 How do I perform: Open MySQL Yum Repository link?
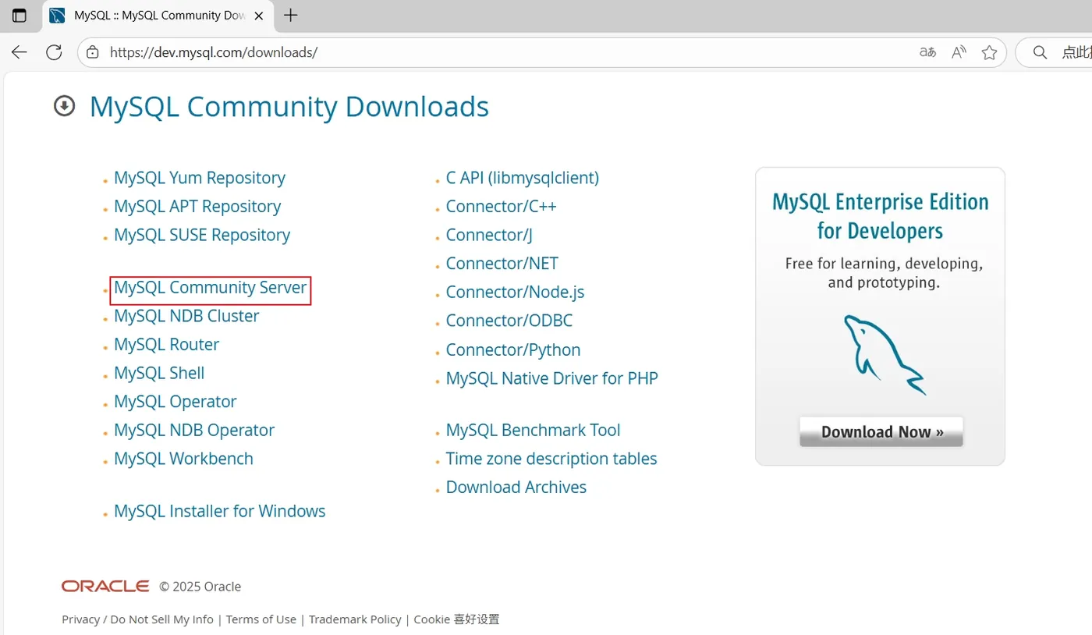(x=200, y=178)
